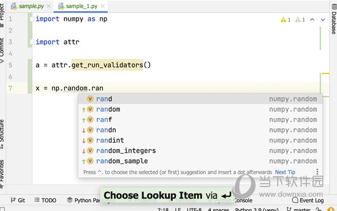
Task: Open the Structure tool window
Action: point(2,133)
